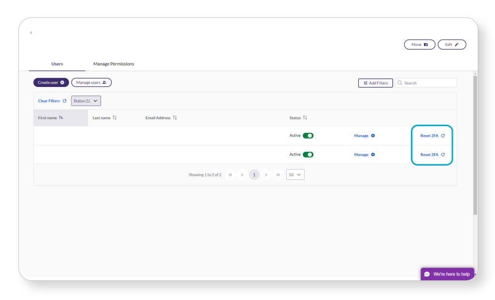Select the Manage gear icon on first row
Viewport: 495px width, 300px height.
coord(372,135)
